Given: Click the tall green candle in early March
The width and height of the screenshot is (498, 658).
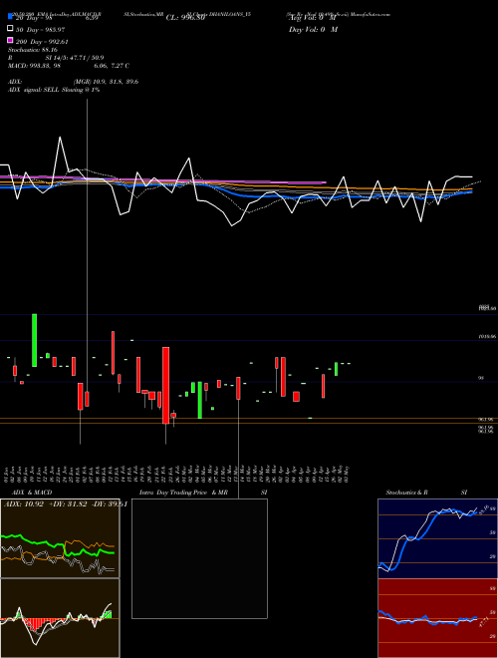Looking at the screenshot, I should point(200,400).
